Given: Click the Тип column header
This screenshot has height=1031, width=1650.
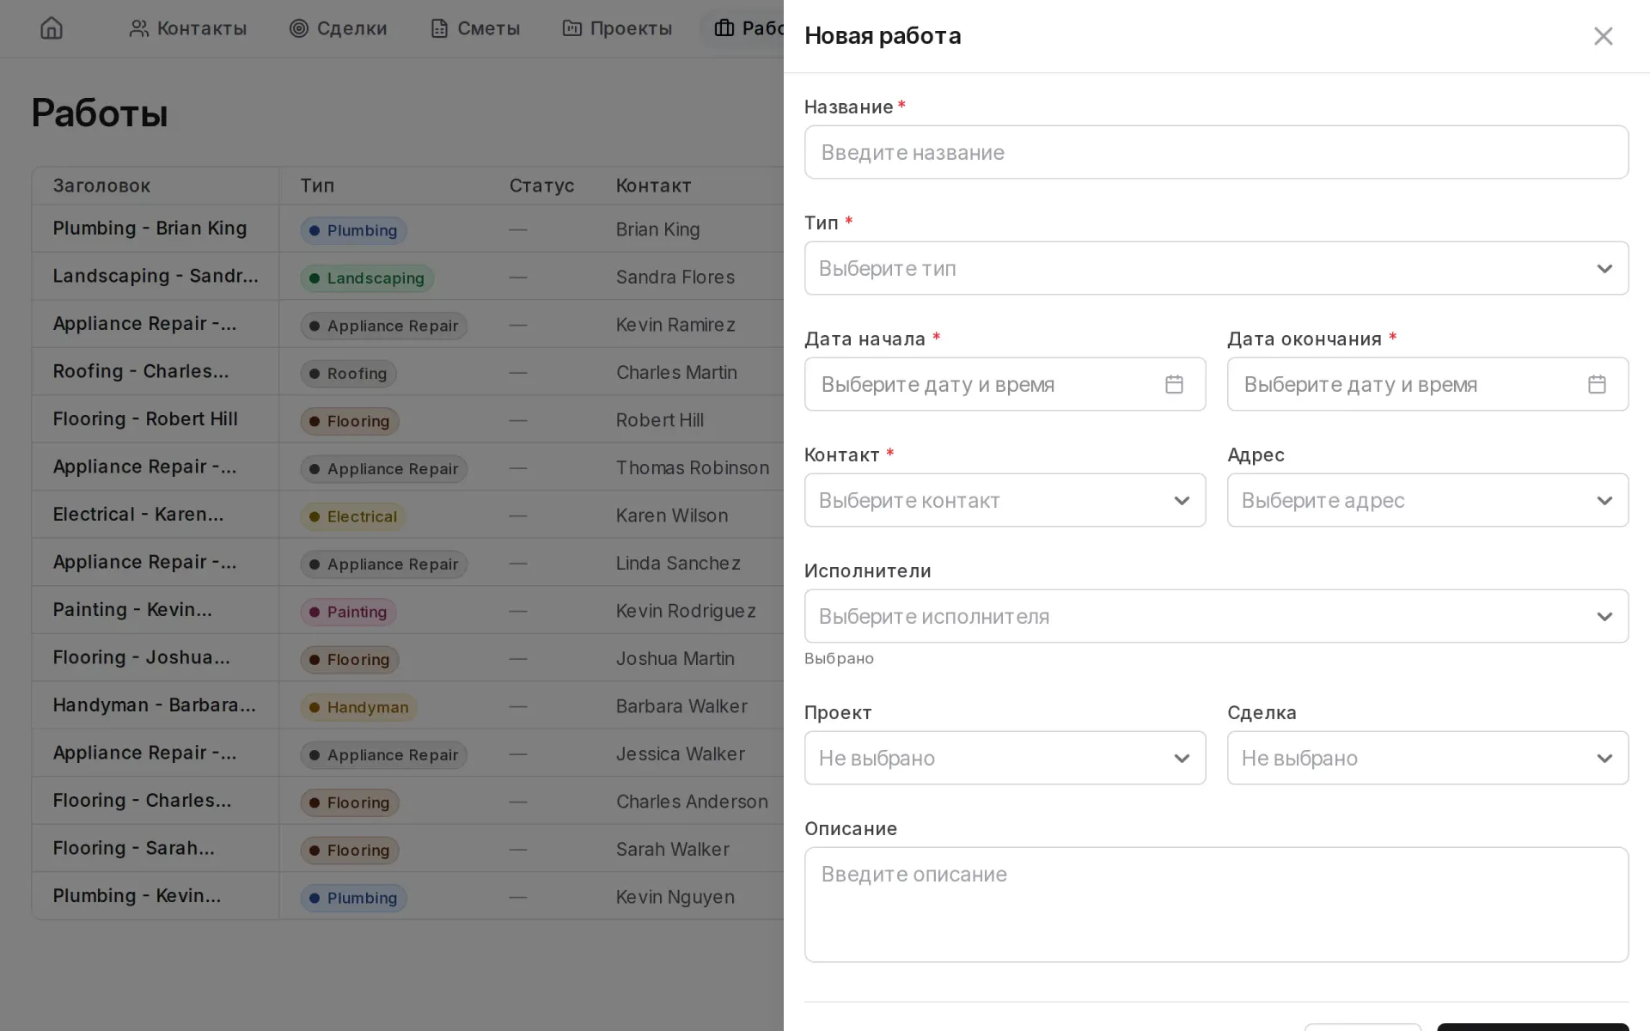Looking at the screenshot, I should coord(317,186).
